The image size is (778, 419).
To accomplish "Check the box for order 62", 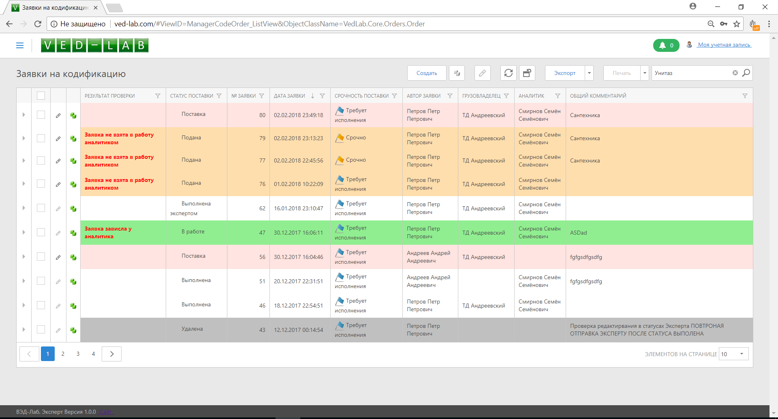I will (41, 208).
